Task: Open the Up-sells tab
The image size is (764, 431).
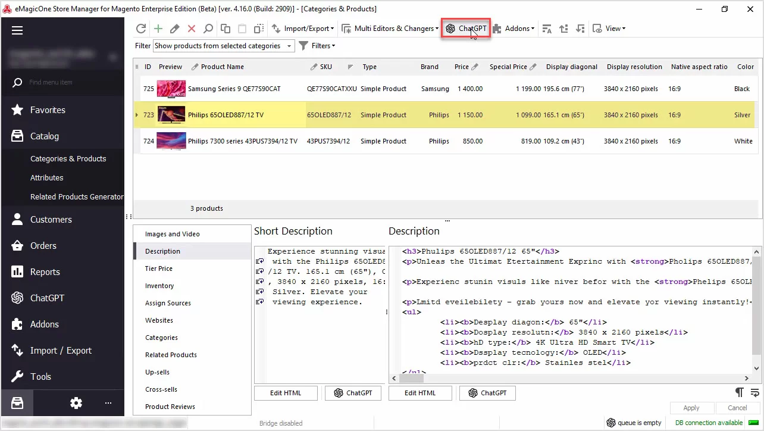Action: click(192, 372)
